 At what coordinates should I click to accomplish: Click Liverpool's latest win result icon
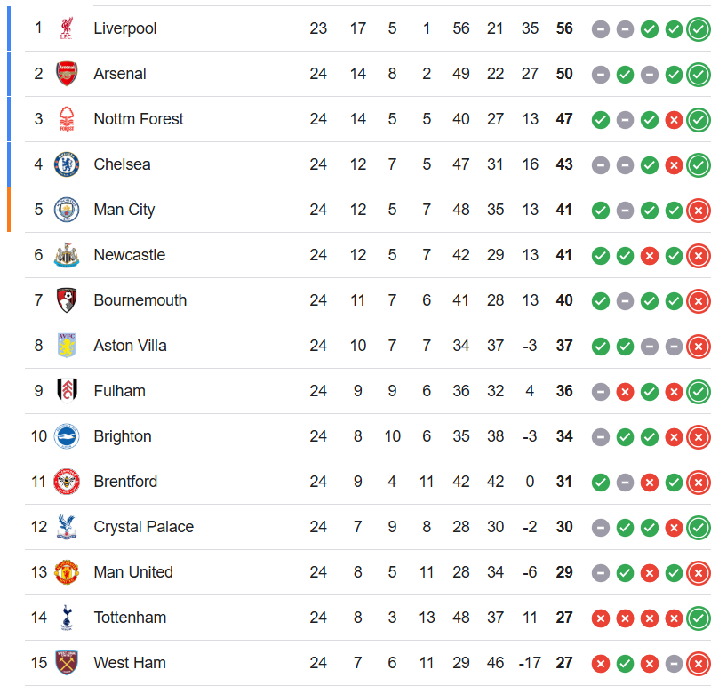click(x=699, y=29)
